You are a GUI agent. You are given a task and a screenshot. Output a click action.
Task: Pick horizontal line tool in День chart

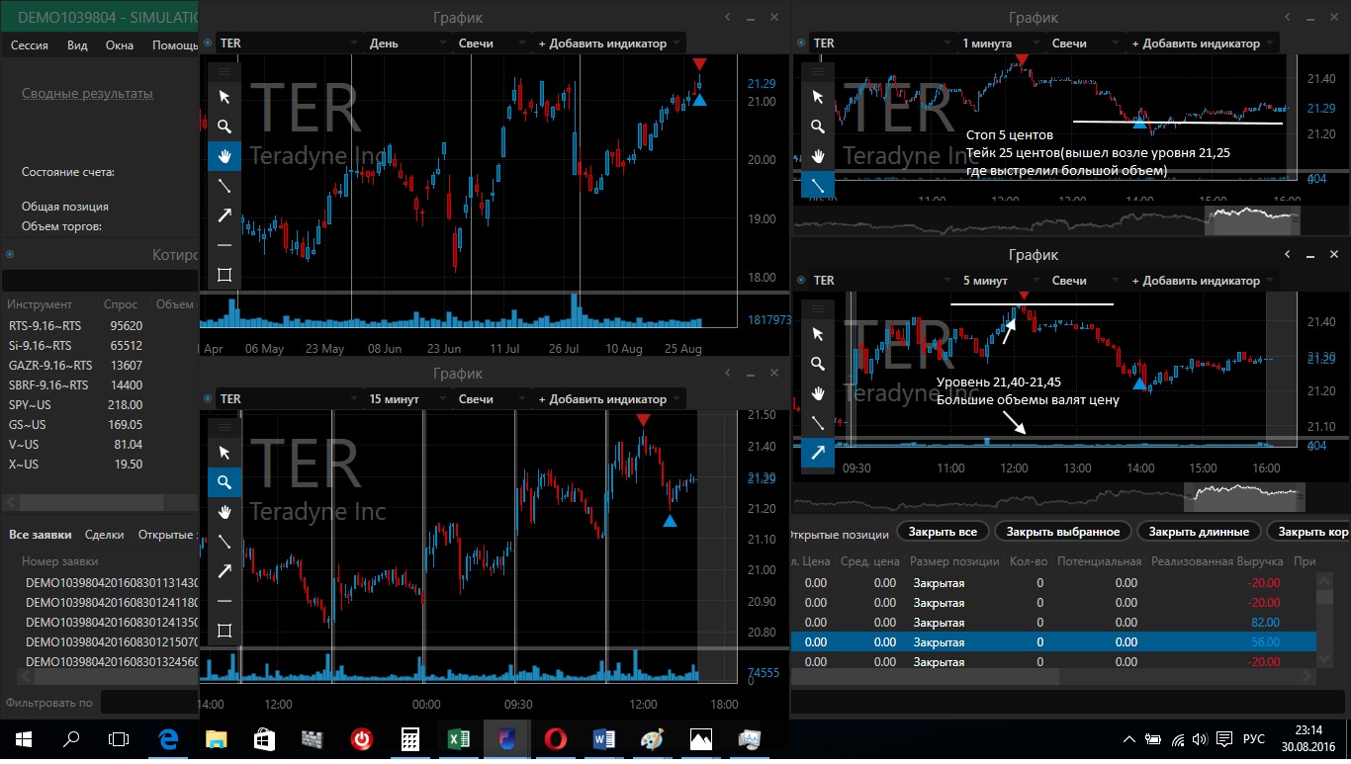point(225,245)
